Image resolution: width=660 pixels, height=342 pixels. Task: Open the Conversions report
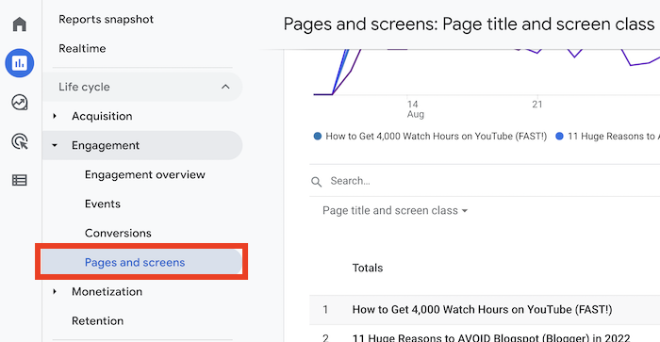[x=118, y=233]
